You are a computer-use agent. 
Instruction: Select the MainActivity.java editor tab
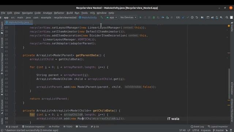(x=19, y=22)
